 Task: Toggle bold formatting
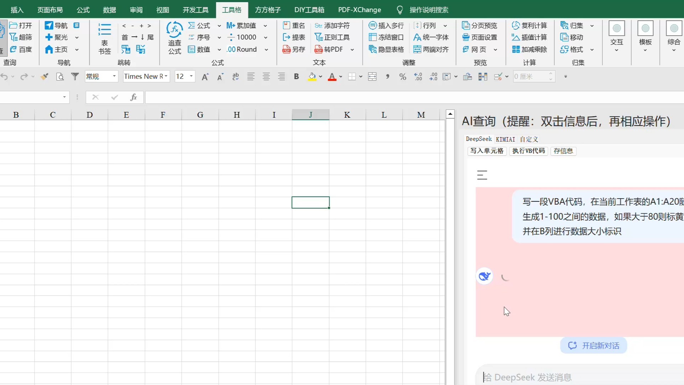(296, 77)
